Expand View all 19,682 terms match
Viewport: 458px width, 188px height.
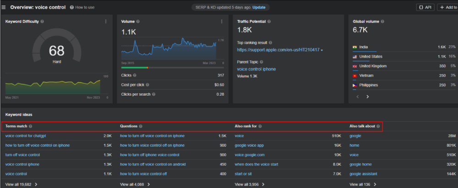[22, 184]
